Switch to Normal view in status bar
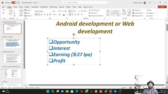 pyautogui.click(x=131, y=88)
